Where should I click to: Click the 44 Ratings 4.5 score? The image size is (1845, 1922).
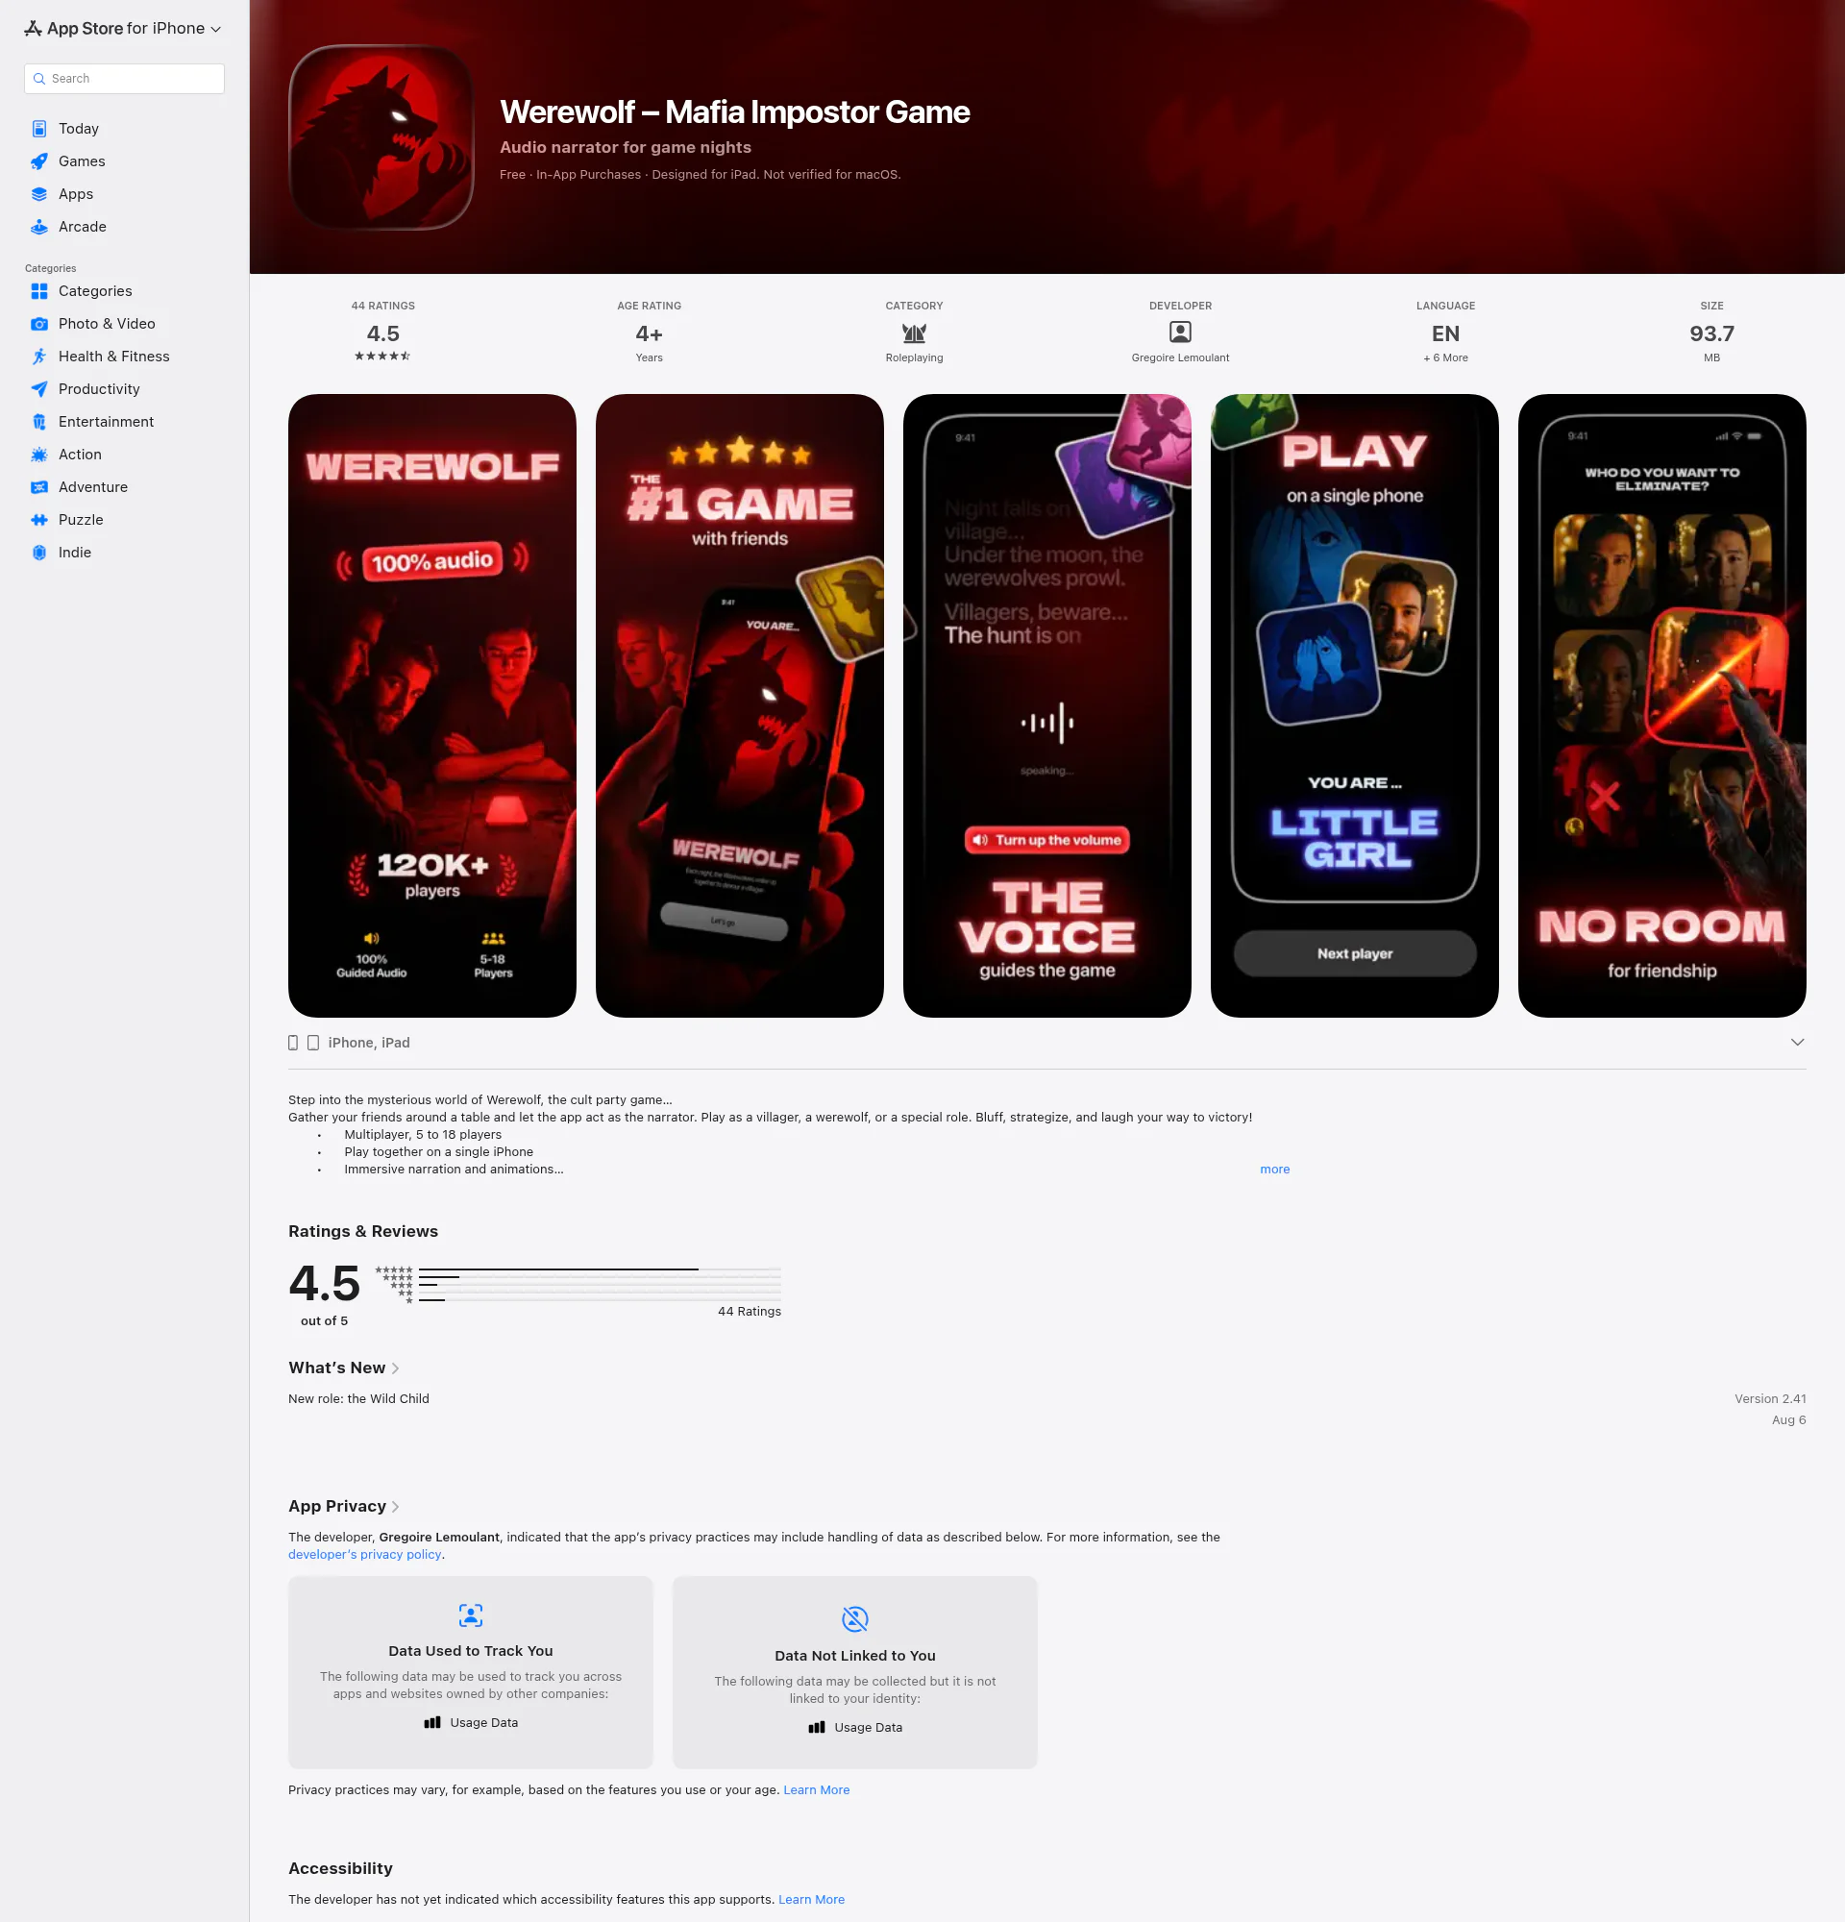(382, 333)
